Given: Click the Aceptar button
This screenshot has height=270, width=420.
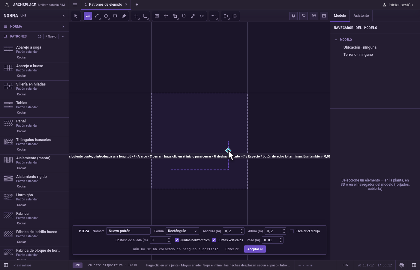Looking at the screenshot, I should pos(255,249).
